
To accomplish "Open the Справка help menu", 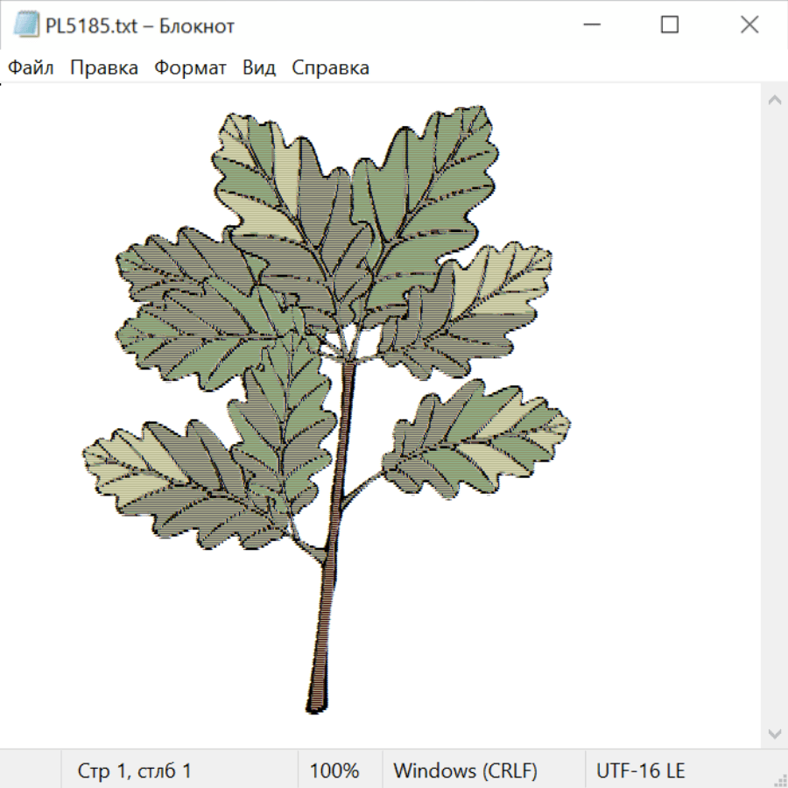I will (330, 68).
